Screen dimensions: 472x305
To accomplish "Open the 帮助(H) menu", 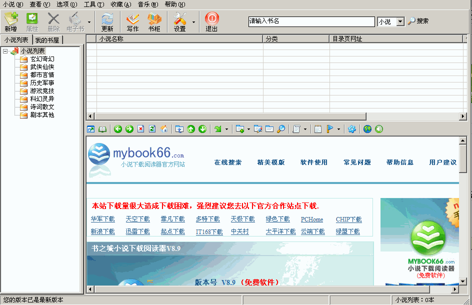I will 175,4.
